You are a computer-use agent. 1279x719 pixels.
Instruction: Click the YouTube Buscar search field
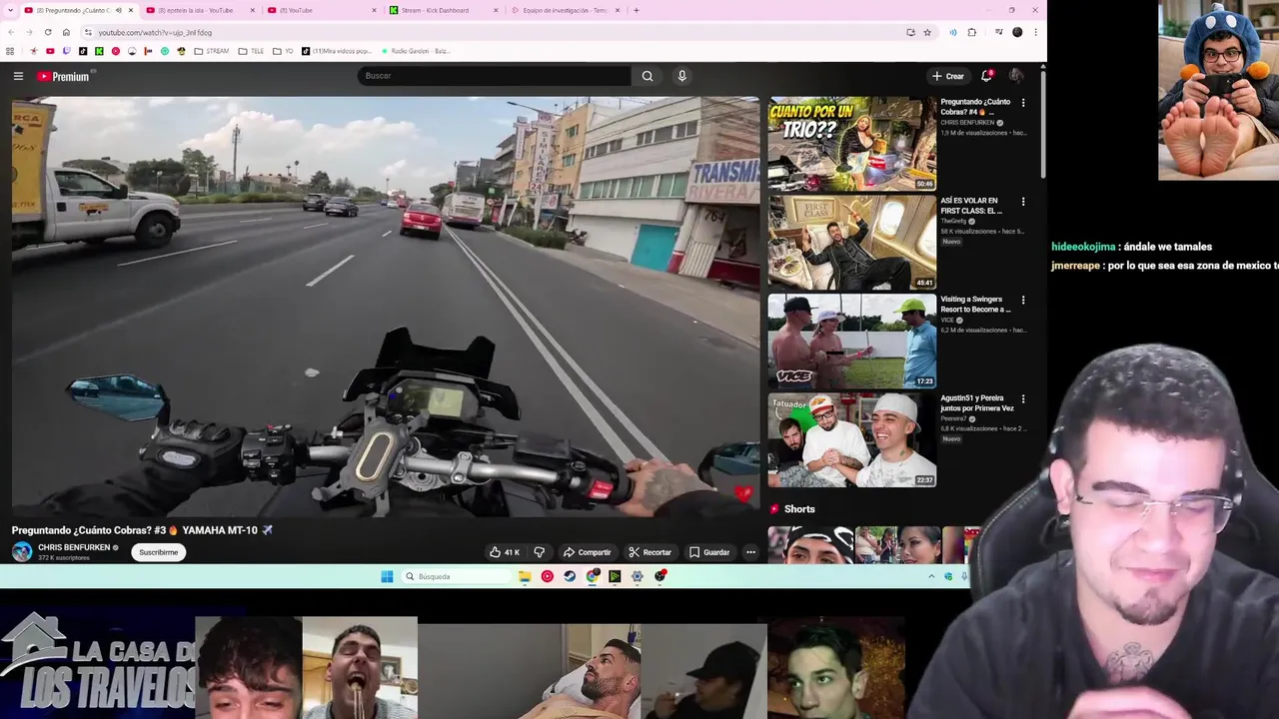pyautogui.click(x=495, y=76)
